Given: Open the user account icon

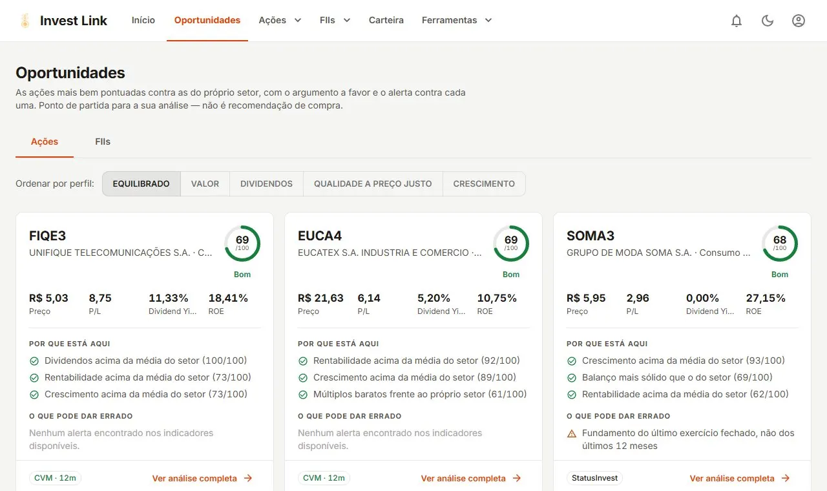Looking at the screenshot, I should coord(799,21).
